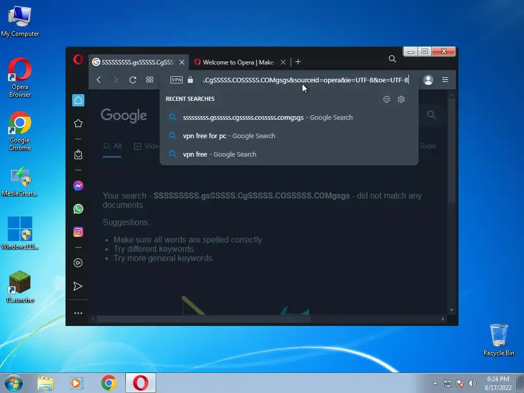Select the MediaCreat... desktop icon
Viewport: 524px width, 393px height.
click(x=20, y=181)
